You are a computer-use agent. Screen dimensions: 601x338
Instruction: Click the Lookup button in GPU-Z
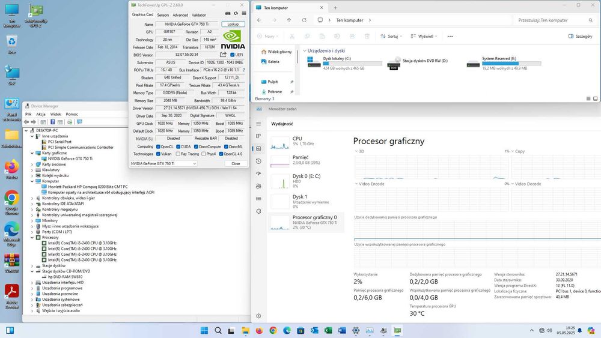(x=233, y=24)
